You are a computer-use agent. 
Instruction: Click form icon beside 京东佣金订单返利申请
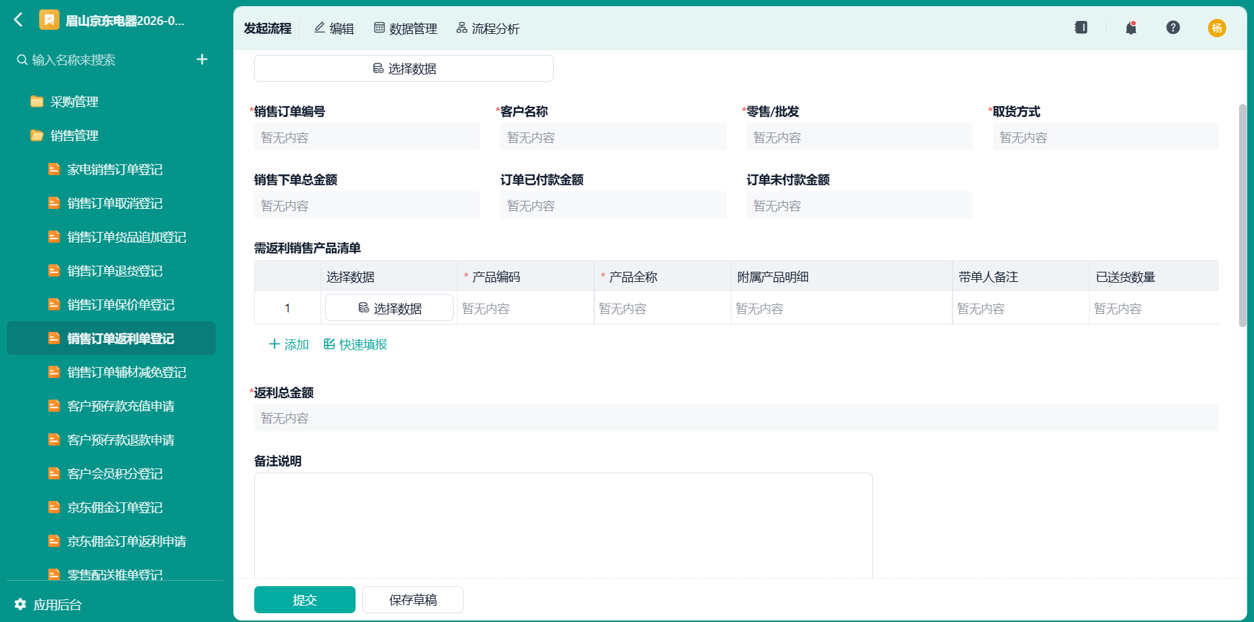pos(54,541)
